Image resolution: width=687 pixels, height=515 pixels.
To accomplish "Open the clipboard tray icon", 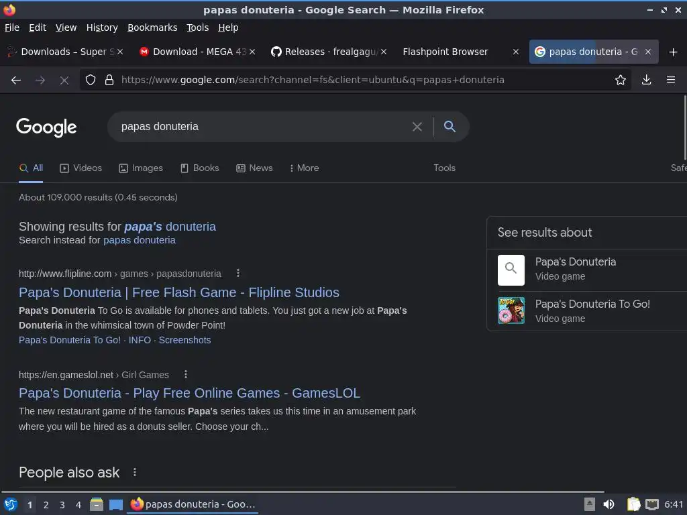I will 633,504.
